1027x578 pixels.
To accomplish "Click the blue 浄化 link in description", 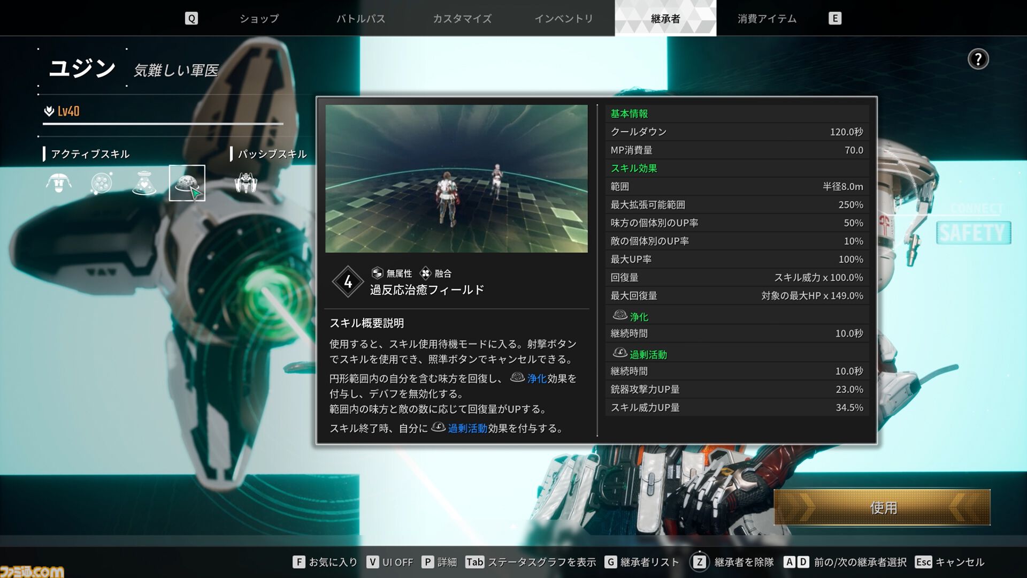I will (537, 378).
